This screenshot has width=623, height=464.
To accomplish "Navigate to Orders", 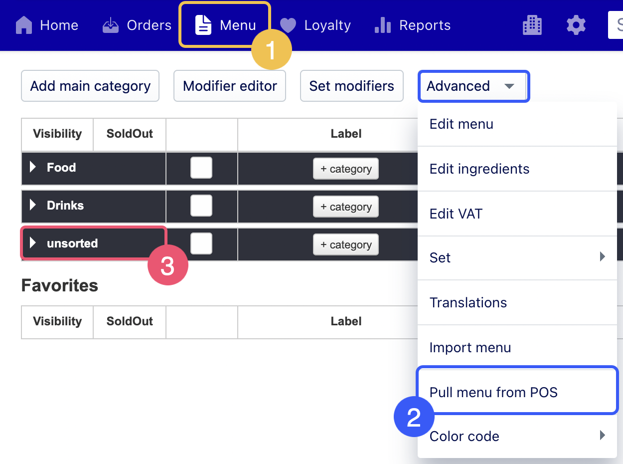I will 136,25.
